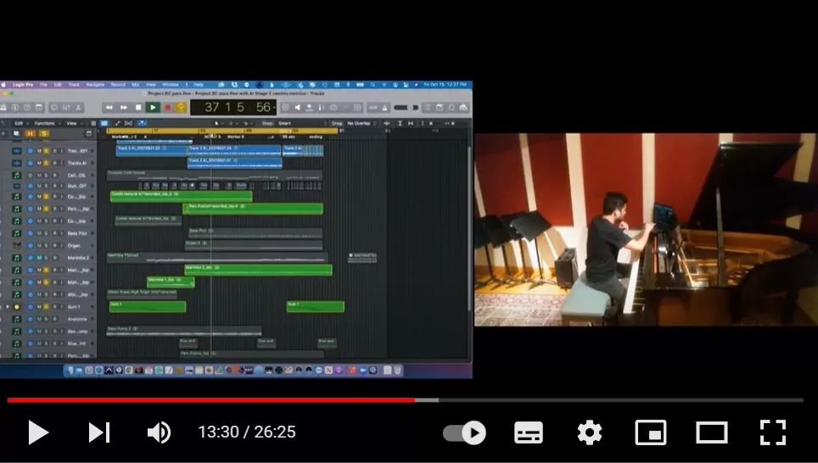Enable theater mode view
Viewport: 818px width, 463px height.
712,432
